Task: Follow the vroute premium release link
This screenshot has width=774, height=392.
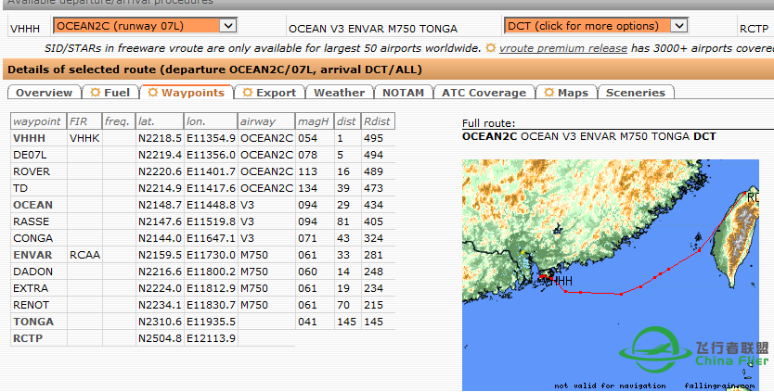Action: point(563,48)
